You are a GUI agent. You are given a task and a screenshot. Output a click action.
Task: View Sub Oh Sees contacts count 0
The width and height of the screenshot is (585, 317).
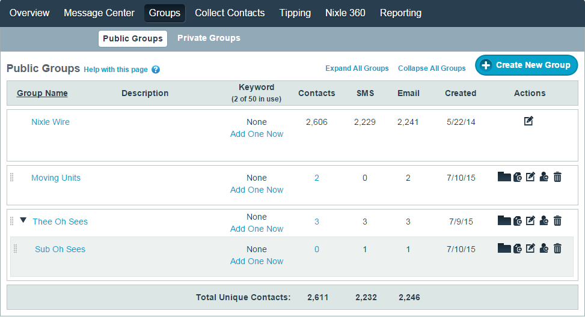[x=317, y=250]
